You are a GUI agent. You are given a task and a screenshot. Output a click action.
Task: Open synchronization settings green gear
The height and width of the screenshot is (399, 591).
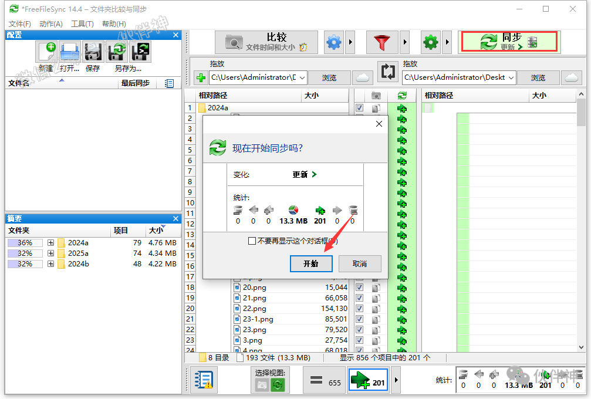coord(430,42)
